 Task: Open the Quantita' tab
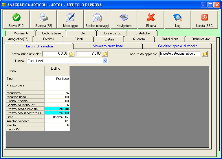139,39
